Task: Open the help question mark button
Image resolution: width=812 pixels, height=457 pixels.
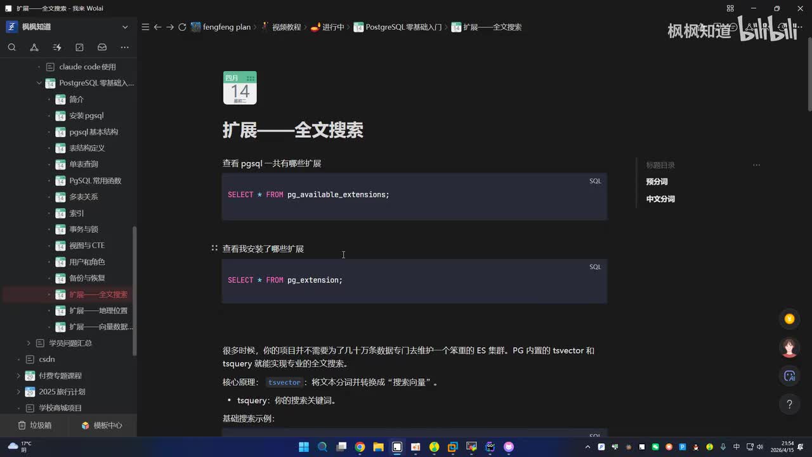Action: 789,404
